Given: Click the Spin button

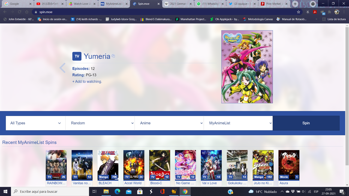Looking at the screenshot, I should [x=306, y=123].
